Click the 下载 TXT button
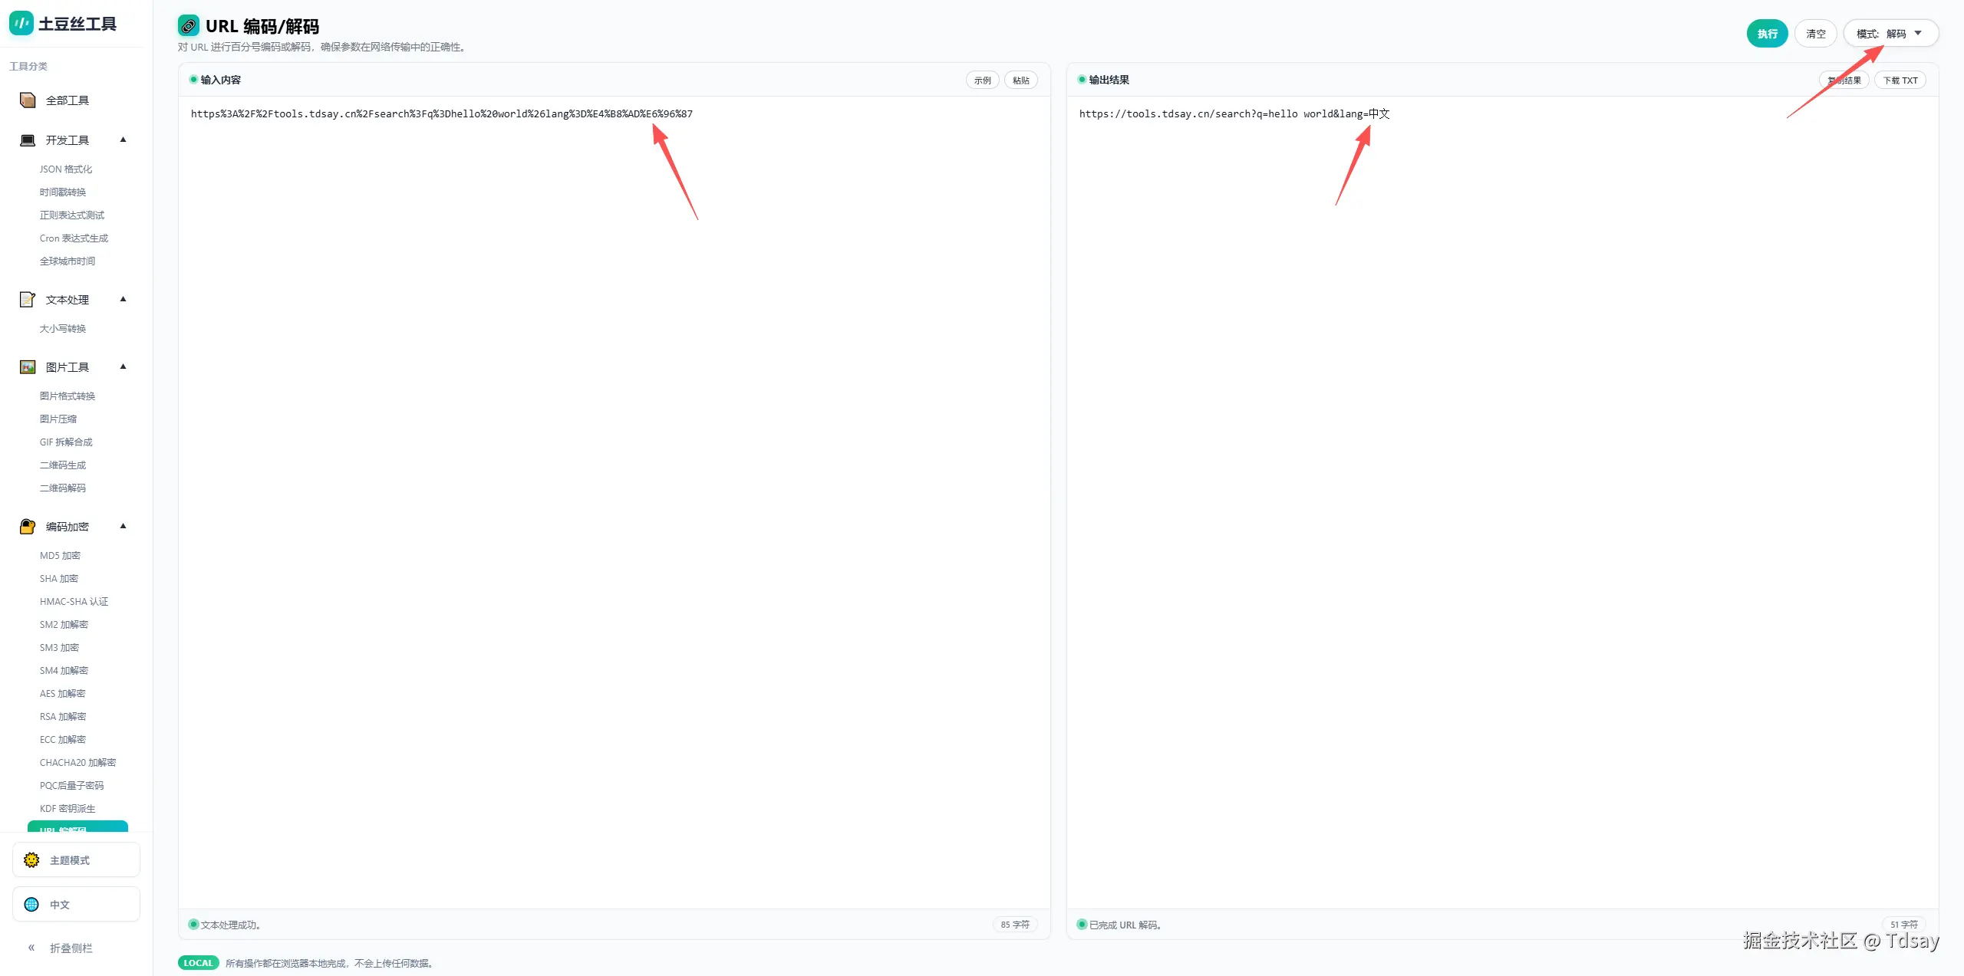1964x976 pixels. coord(1900,81)
